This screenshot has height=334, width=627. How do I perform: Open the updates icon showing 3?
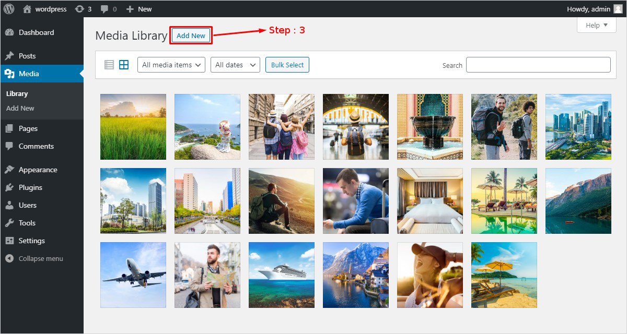pos(79,9)
